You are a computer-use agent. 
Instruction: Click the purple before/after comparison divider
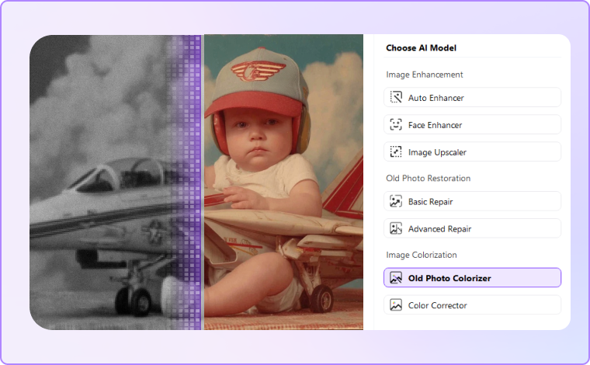pyautogui.click(x=202, y=182)
